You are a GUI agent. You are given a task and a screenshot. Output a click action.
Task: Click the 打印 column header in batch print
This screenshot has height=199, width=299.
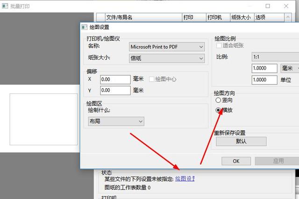(194, 17)
